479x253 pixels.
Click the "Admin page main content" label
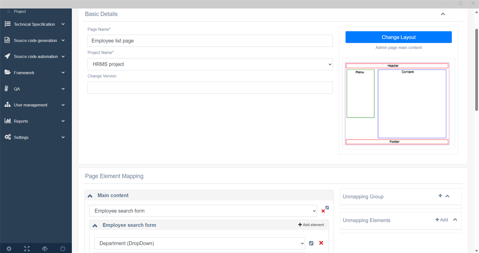click(399, 48)
